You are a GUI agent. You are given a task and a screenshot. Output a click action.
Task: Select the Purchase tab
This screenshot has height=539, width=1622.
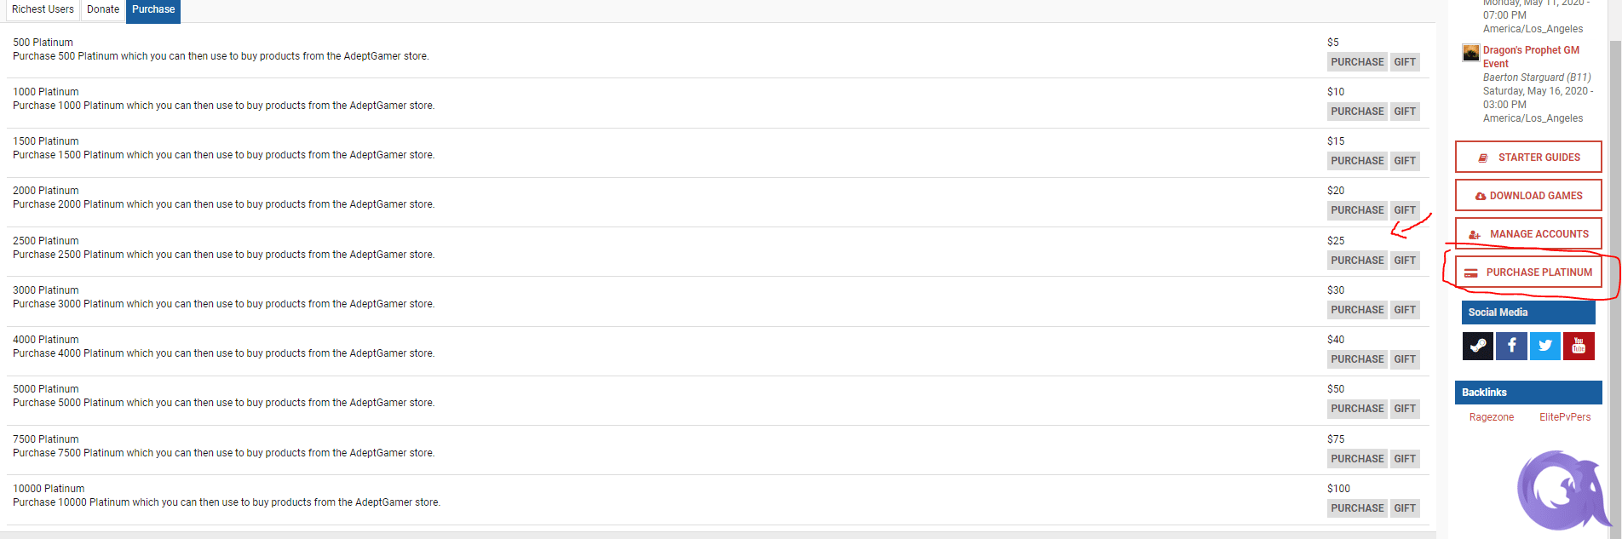point(153,10)
